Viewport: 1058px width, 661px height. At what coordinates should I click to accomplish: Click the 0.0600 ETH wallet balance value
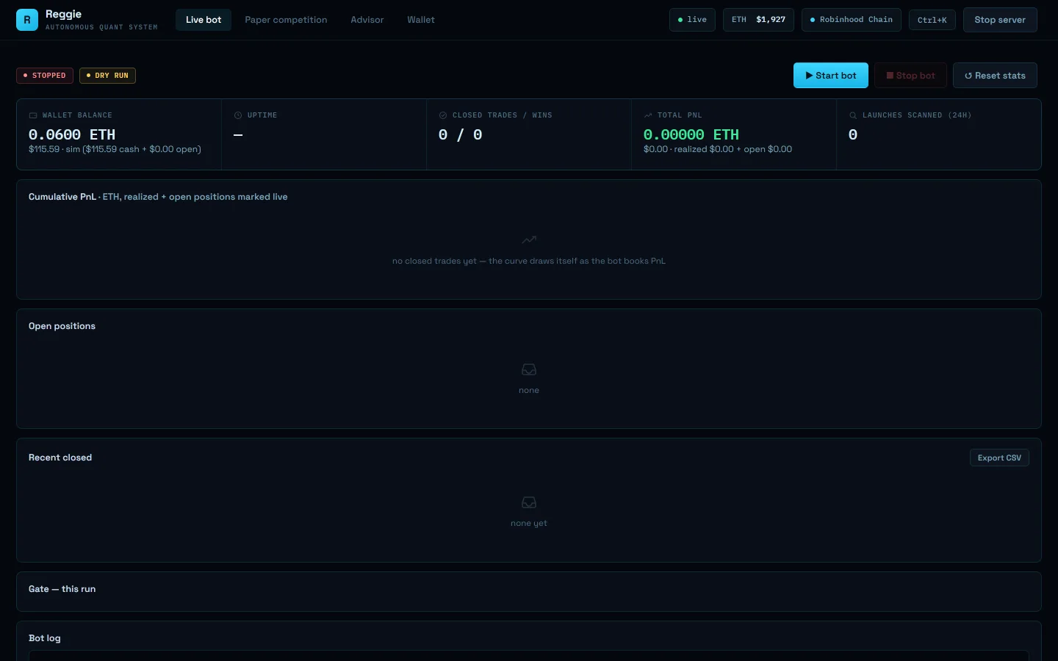click(72, 134)
